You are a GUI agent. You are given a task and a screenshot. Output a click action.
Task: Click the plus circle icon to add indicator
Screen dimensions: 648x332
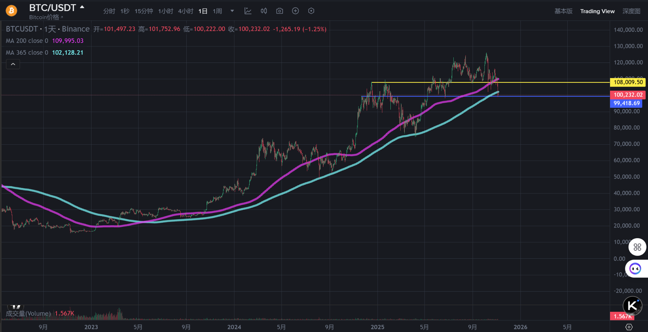(295, 11)
